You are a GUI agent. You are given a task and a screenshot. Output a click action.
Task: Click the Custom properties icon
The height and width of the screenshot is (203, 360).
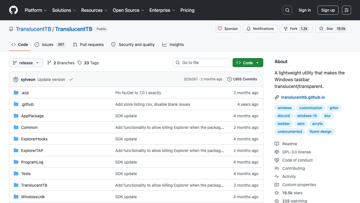click(277, 185)
